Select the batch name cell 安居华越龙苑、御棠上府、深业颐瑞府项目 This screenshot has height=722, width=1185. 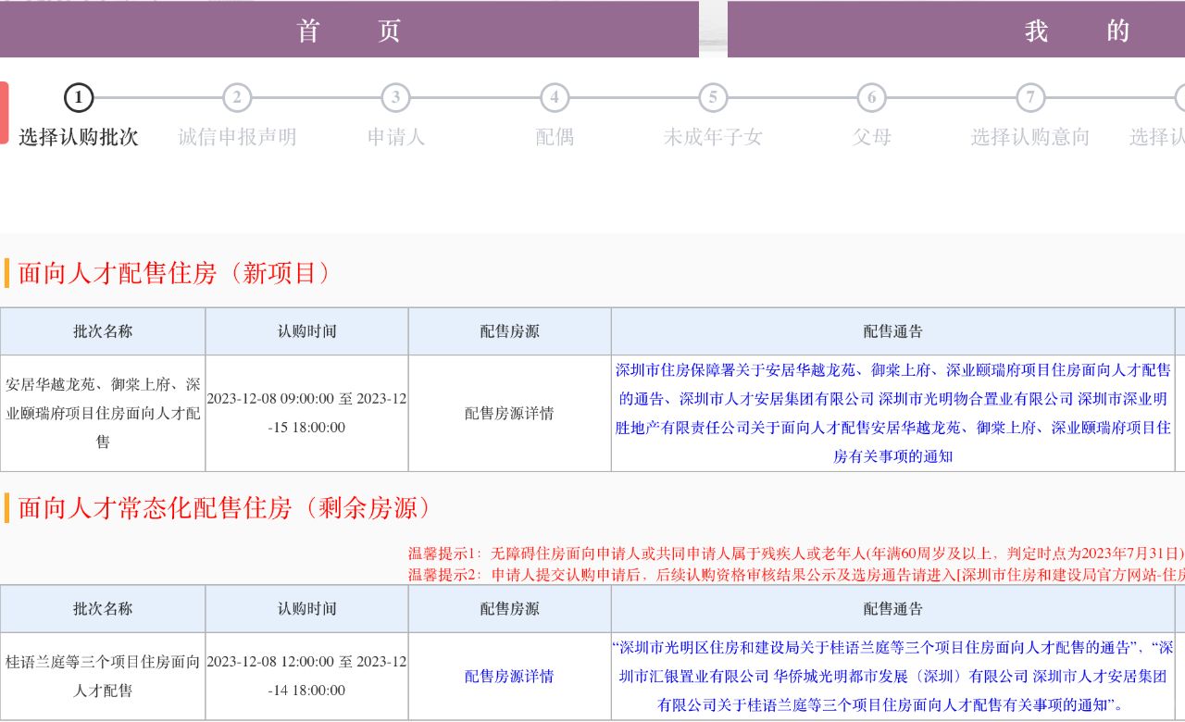pos(103,413)
